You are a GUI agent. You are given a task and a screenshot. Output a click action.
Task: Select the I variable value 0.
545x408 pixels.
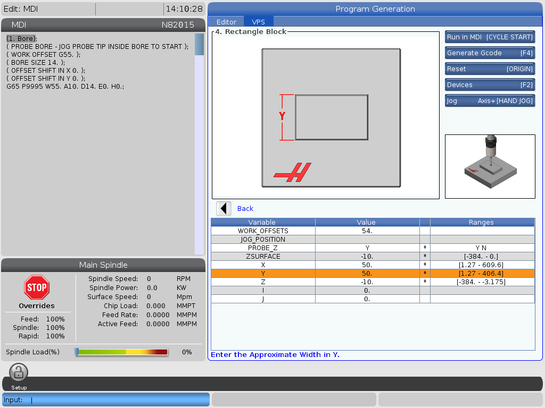pyautogui.click(x=367, y=291)
